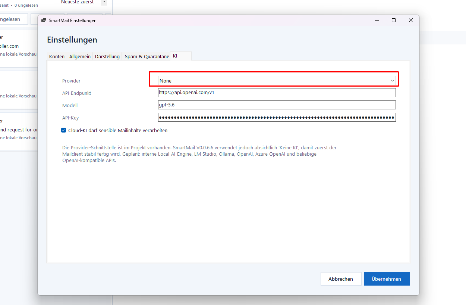
Task: Select the KI tab
Action: [181, 56]
